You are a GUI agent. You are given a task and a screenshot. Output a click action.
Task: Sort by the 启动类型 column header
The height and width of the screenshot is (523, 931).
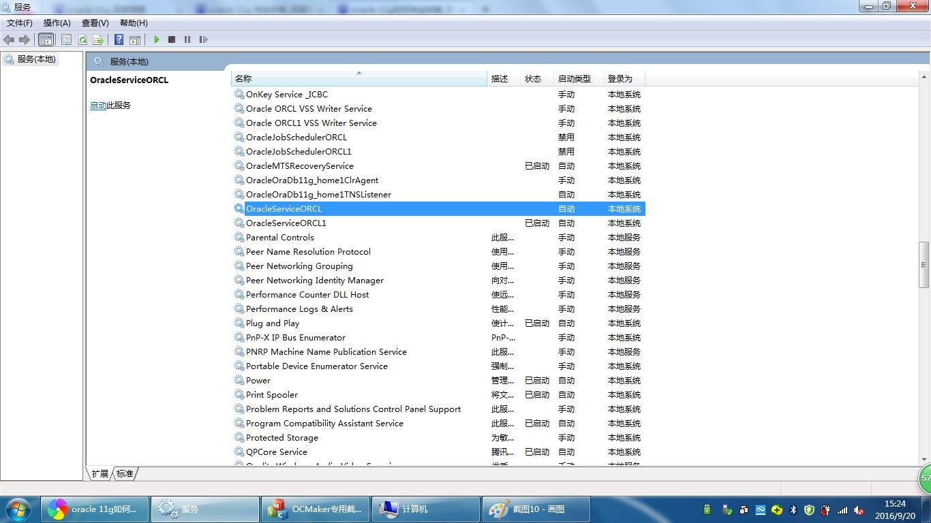[x=579, y=79]
